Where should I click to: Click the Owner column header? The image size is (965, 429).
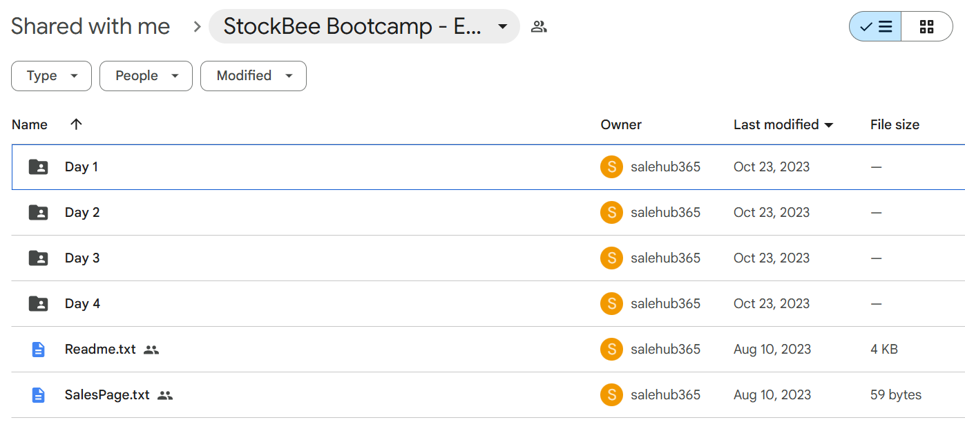(621, 124)
